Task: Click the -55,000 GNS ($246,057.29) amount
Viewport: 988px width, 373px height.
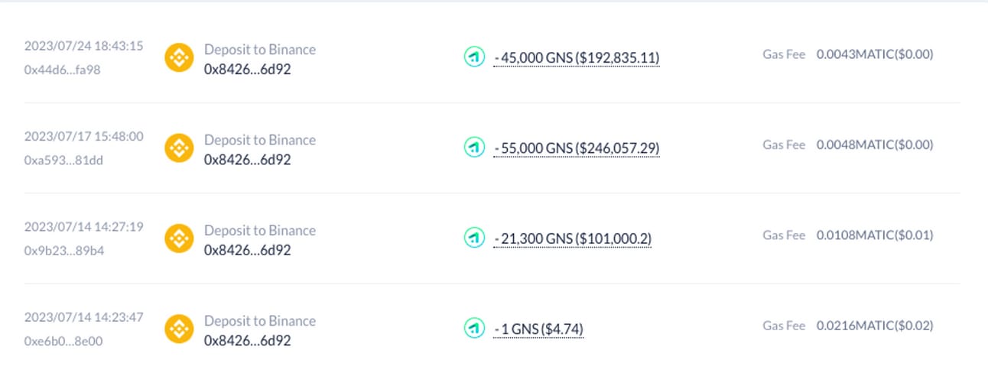Action: tap(577, 148)
